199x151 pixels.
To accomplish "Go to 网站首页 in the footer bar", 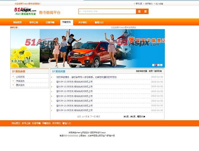I will click(x=16, y=123).
